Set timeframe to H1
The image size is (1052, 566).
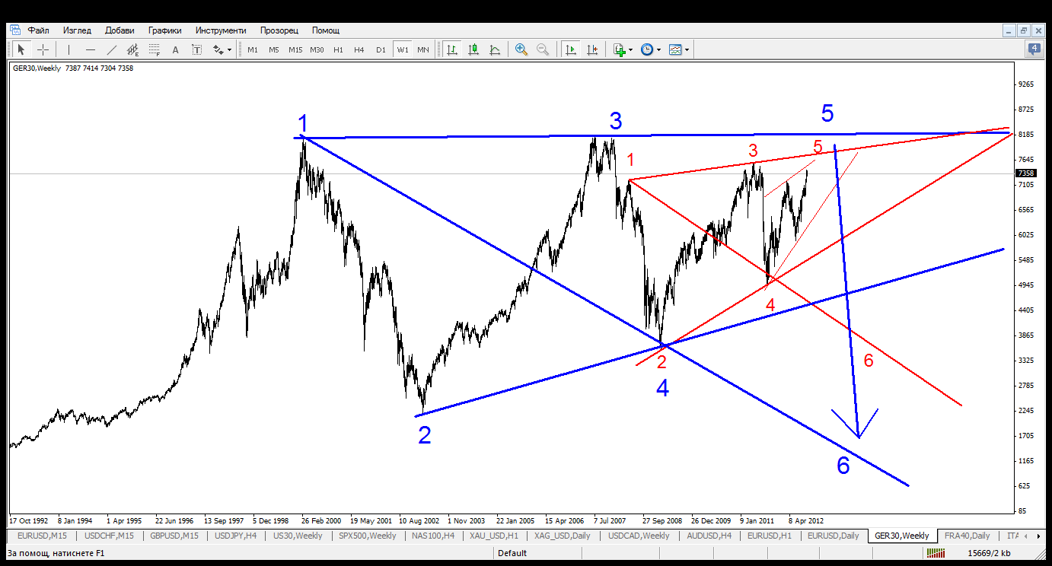coord(338,49)
